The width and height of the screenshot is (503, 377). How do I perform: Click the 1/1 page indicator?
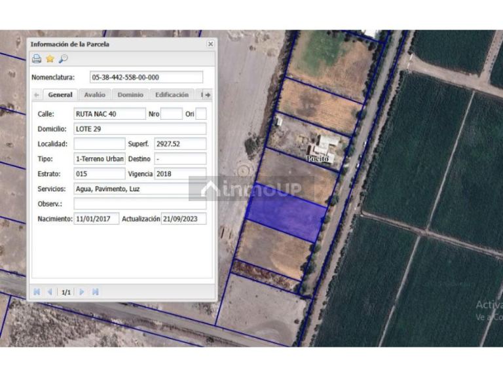coord(66,292)
